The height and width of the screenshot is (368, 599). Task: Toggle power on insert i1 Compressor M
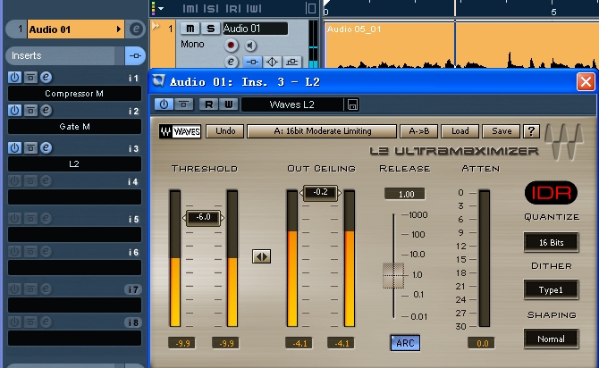coord(14,78)
